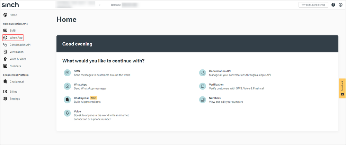Image resolution: width=346 pixels, height=145 pixels.
Task: Click 'View and edit your numbers' text
Action: pyautogui.click(x=226, y=102)
